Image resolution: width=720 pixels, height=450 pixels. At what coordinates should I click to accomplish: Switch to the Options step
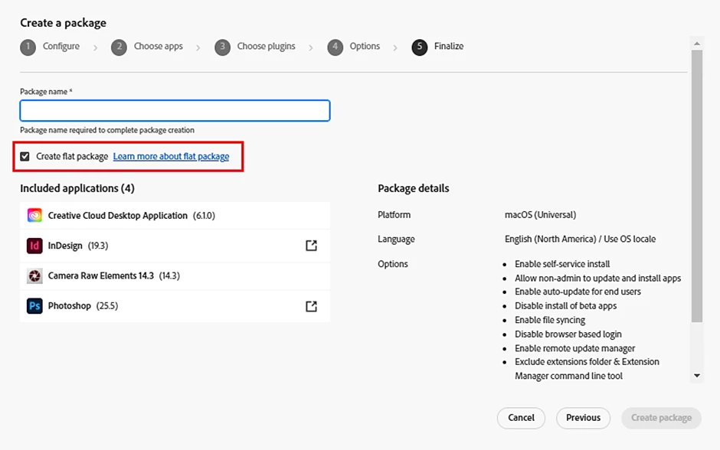365,47
